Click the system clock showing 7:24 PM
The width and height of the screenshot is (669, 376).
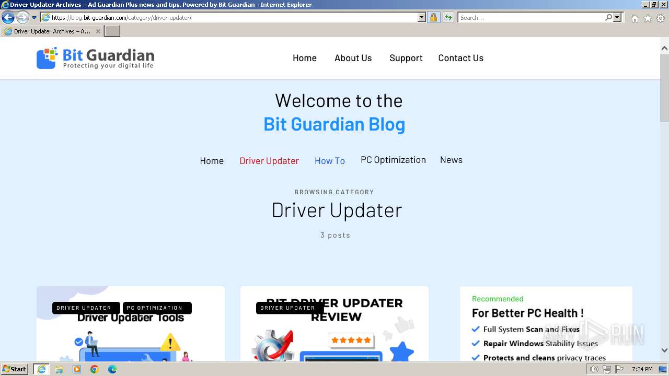point(642,369)
